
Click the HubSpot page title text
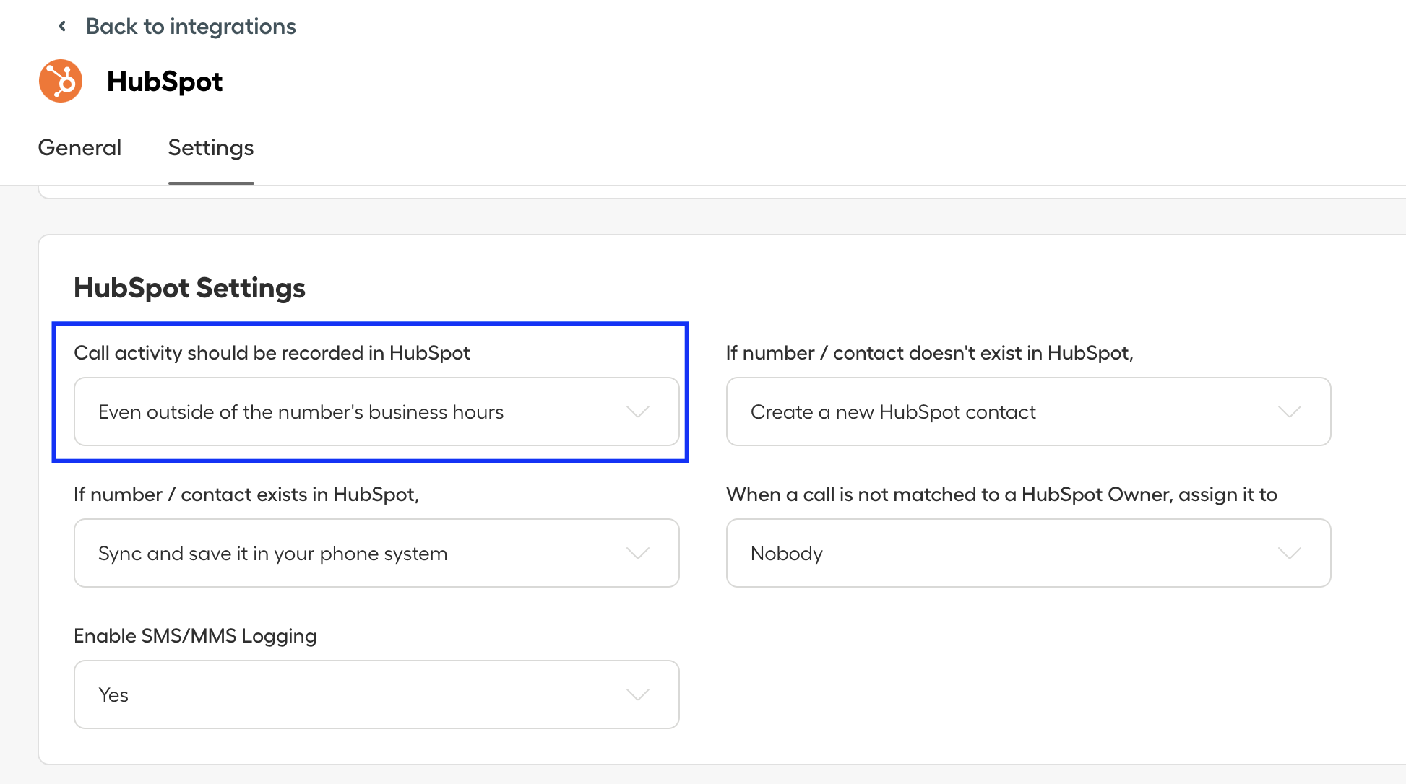click(x=165, y=82)
